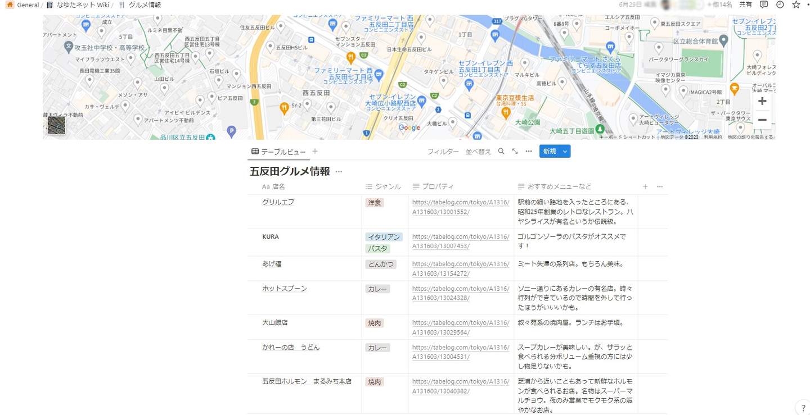
Task: Click 焼肉 tag in 大山飯店 row
Action: tap(375, 323)
